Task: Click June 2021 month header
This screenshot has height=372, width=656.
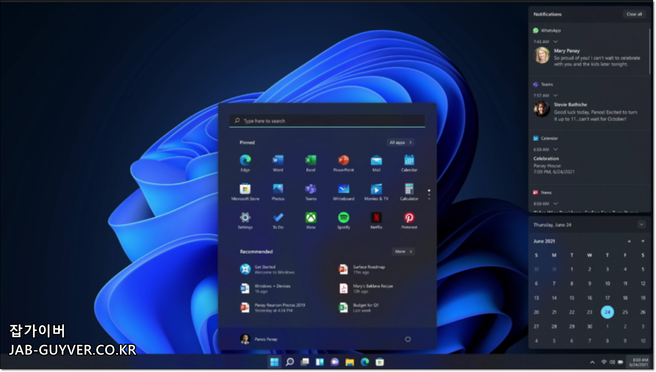Action: [544, 241]
